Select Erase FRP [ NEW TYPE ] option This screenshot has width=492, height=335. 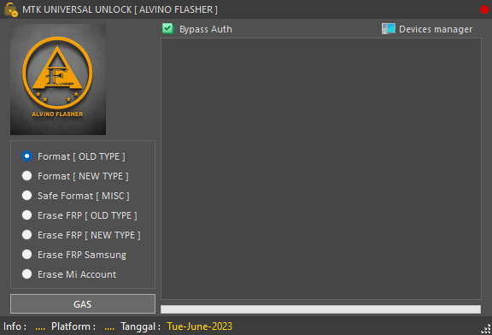point(81,235)
